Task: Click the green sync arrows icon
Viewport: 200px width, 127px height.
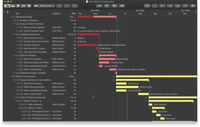Action: click(155, 6)
